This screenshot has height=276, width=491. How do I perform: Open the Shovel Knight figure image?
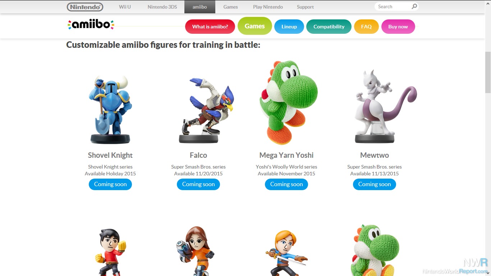110,110
